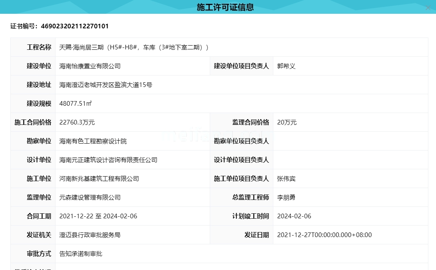Click the 施工单位 label
Screen dimensions: 436x270
click(x=39, y=178)
